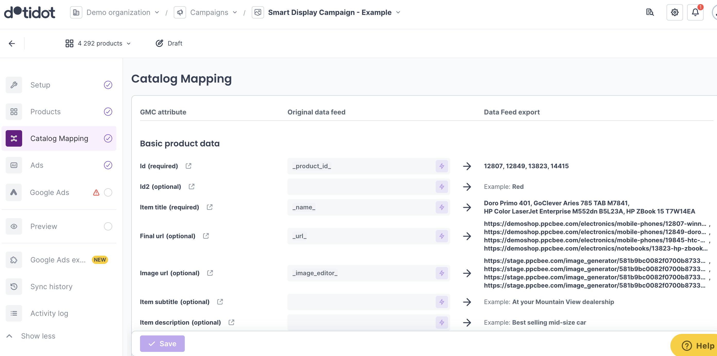Click the Save button
Screen dimensions: 717x356
click(162, 344)
